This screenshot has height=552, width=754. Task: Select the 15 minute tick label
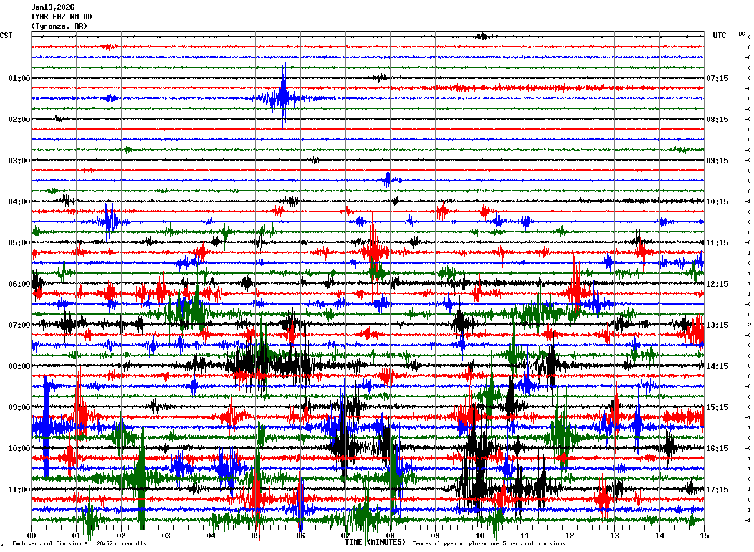[704, 535]
